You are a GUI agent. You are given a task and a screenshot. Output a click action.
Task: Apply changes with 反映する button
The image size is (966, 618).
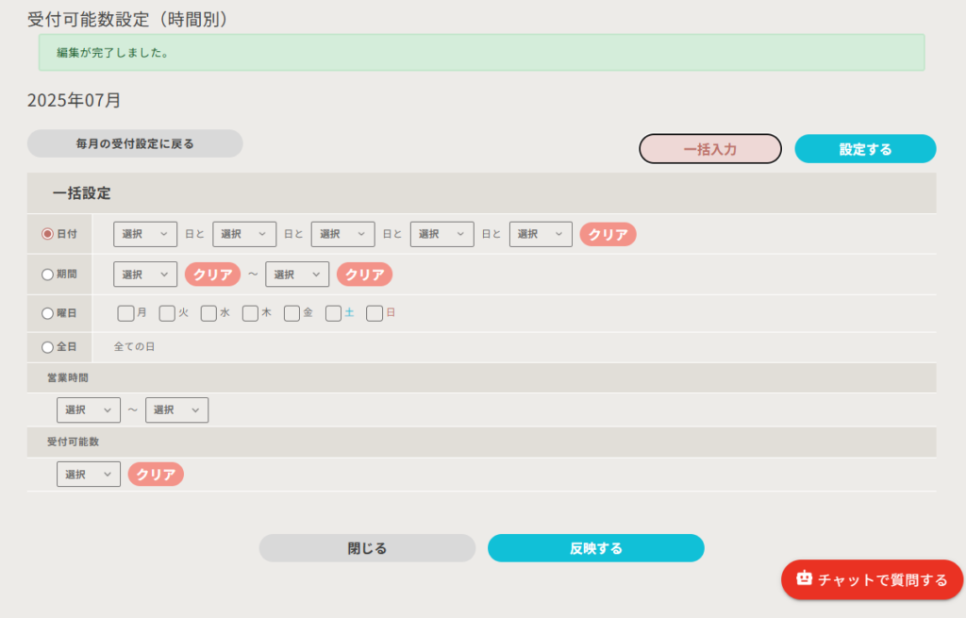[595, 548]
